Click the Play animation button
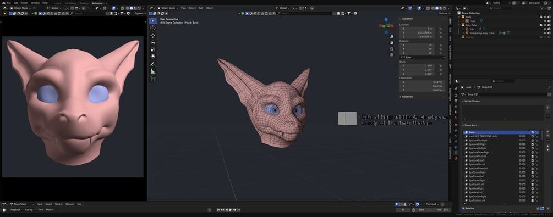553x217 pixels. click(x=231, y=210)
